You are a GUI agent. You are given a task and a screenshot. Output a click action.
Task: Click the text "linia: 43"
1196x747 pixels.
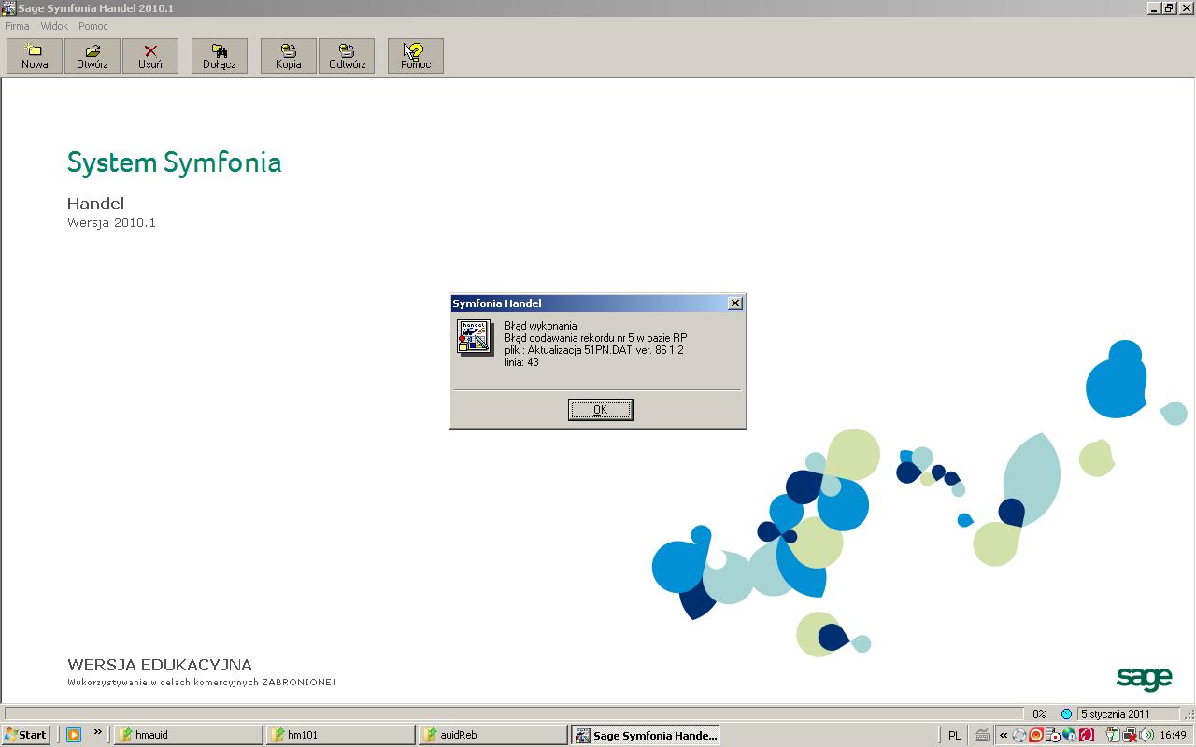click(x=521, y=362)
